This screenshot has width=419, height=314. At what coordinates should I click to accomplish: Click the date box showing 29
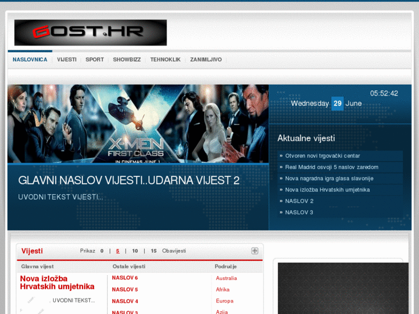(x=338, y=104)
